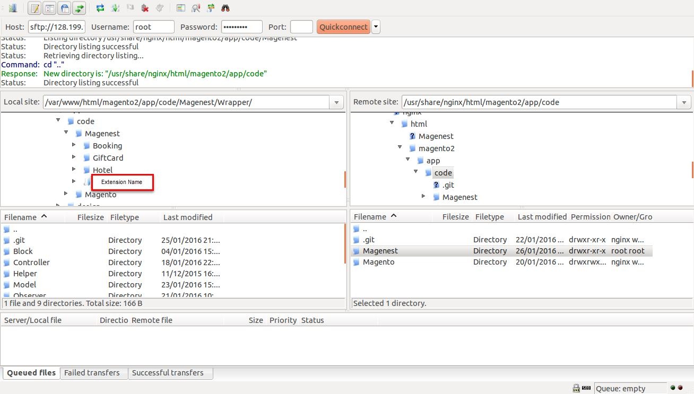Open the directory listing filters dialog

(x=181, y=8)
